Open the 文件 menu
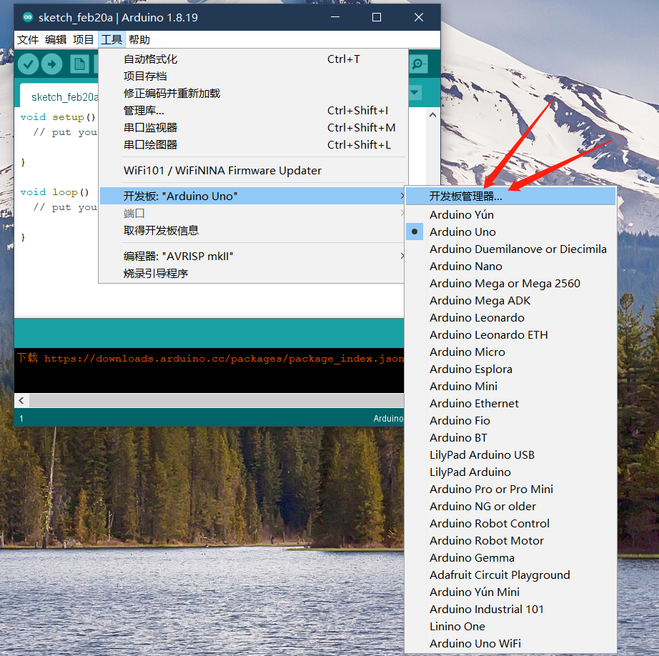 pos(28,39)
